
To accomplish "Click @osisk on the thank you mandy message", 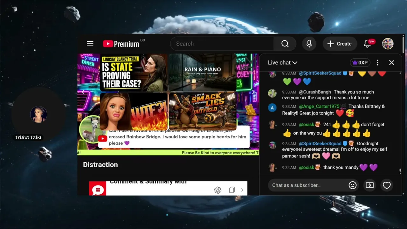I will (x=307, y=167).
